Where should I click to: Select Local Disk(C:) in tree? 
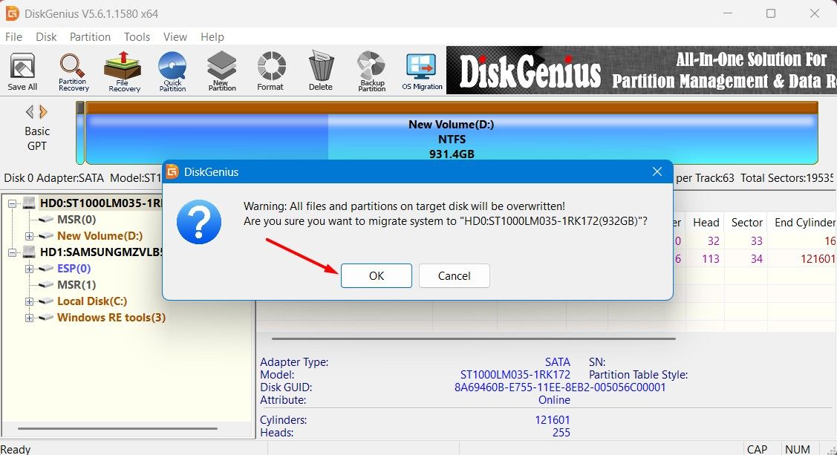92,301
